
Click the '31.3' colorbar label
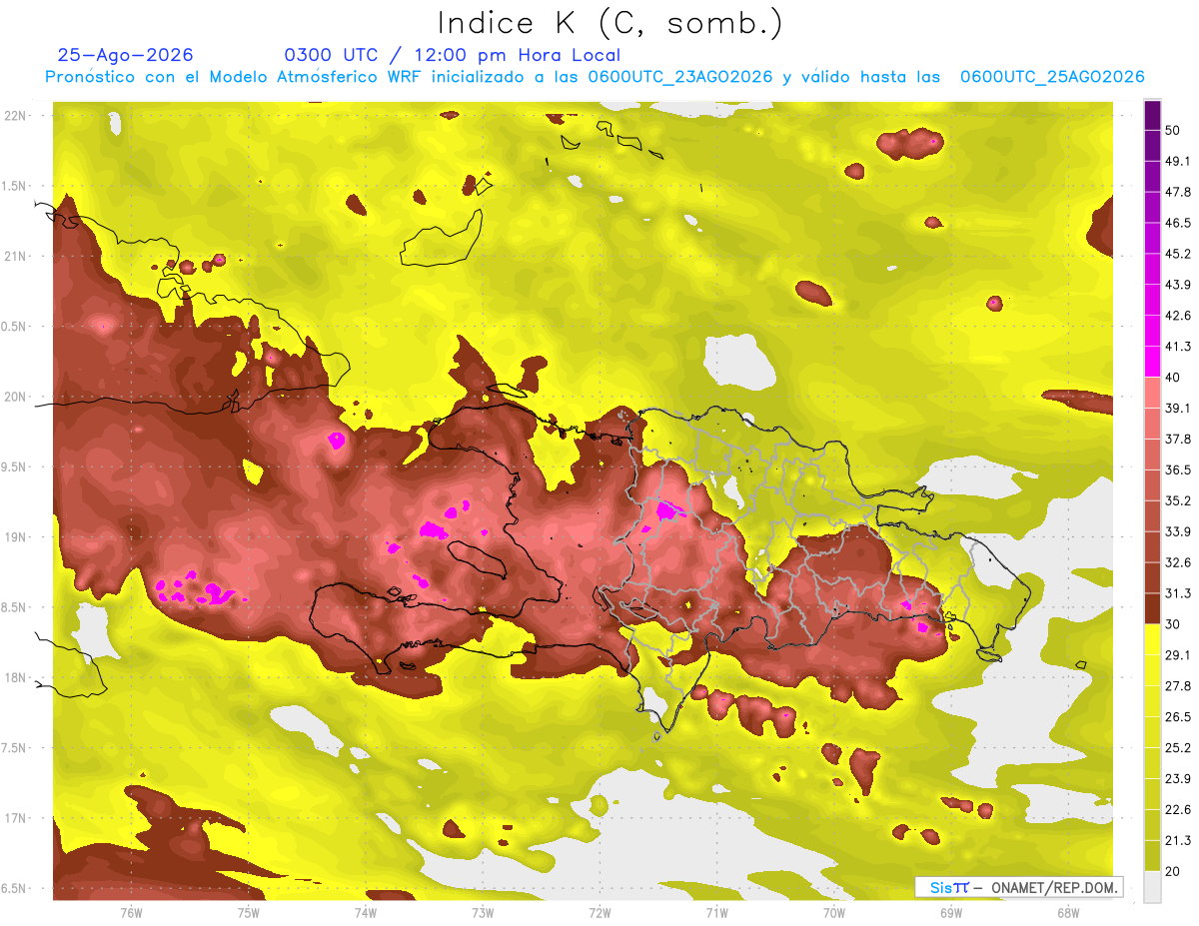tap(1177, 593)
